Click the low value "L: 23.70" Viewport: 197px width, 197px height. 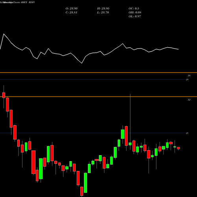click(103, 13)
